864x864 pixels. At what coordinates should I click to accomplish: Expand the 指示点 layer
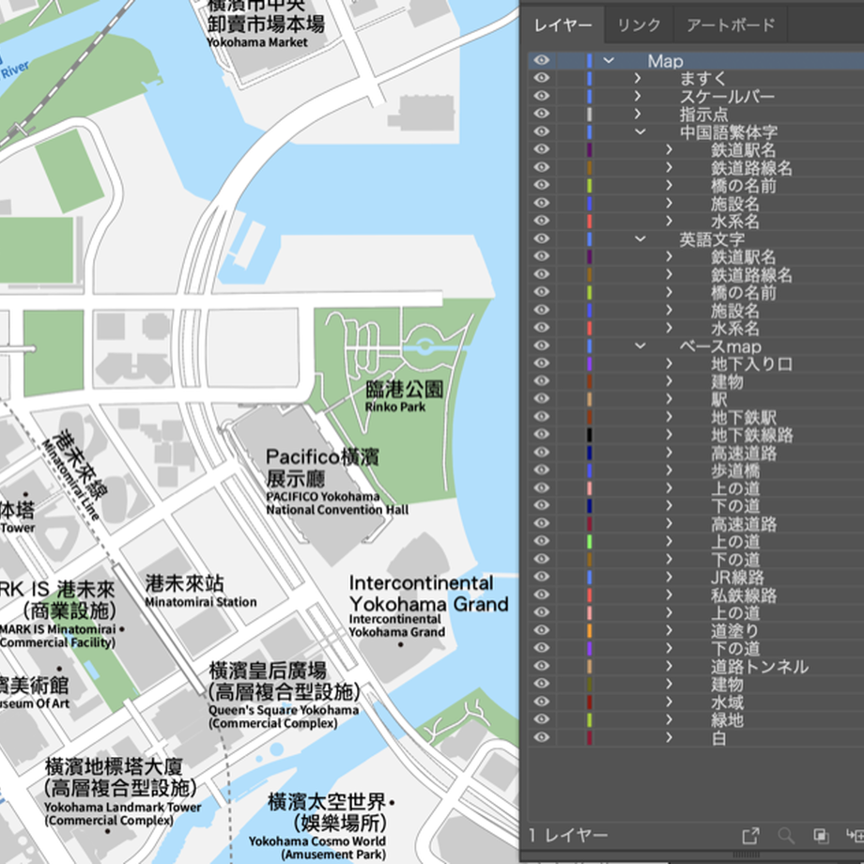coord(638,114)
